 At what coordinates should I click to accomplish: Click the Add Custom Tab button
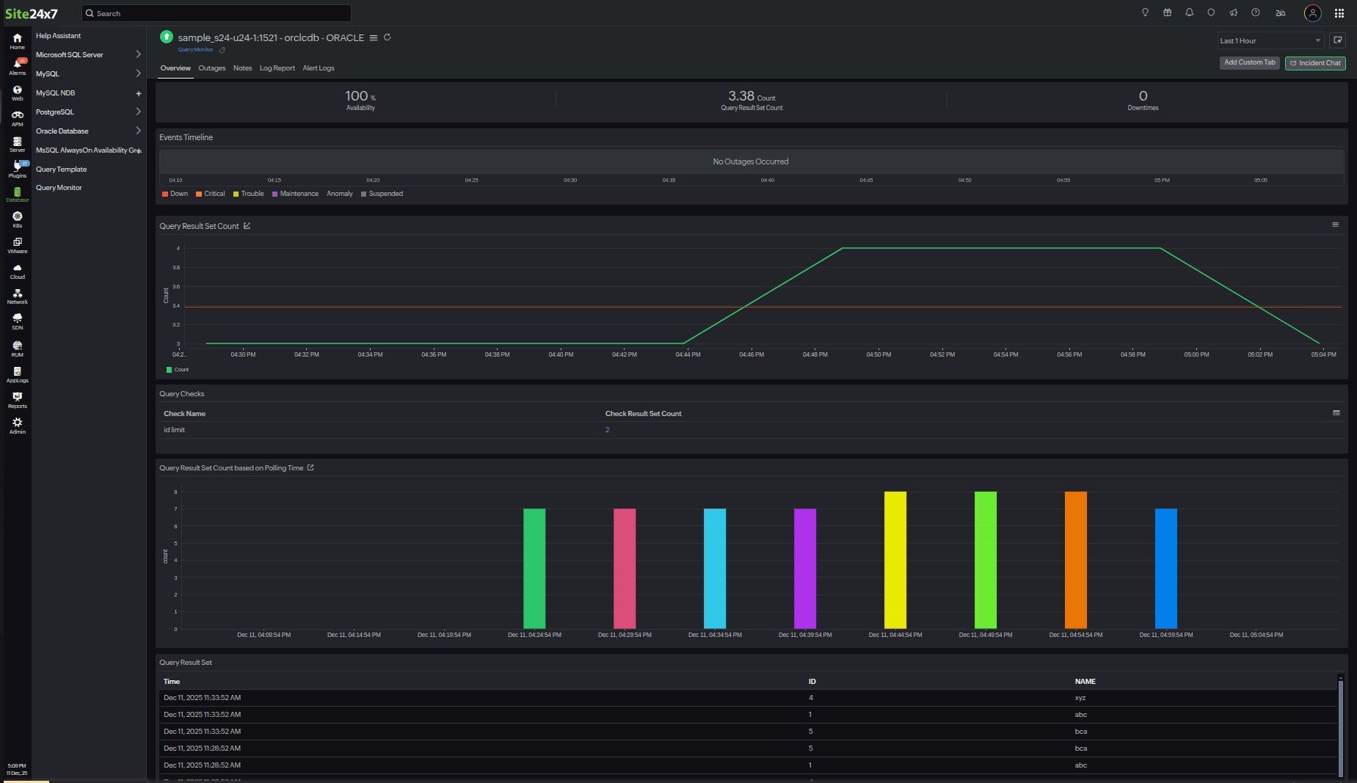click(1250, 63)
